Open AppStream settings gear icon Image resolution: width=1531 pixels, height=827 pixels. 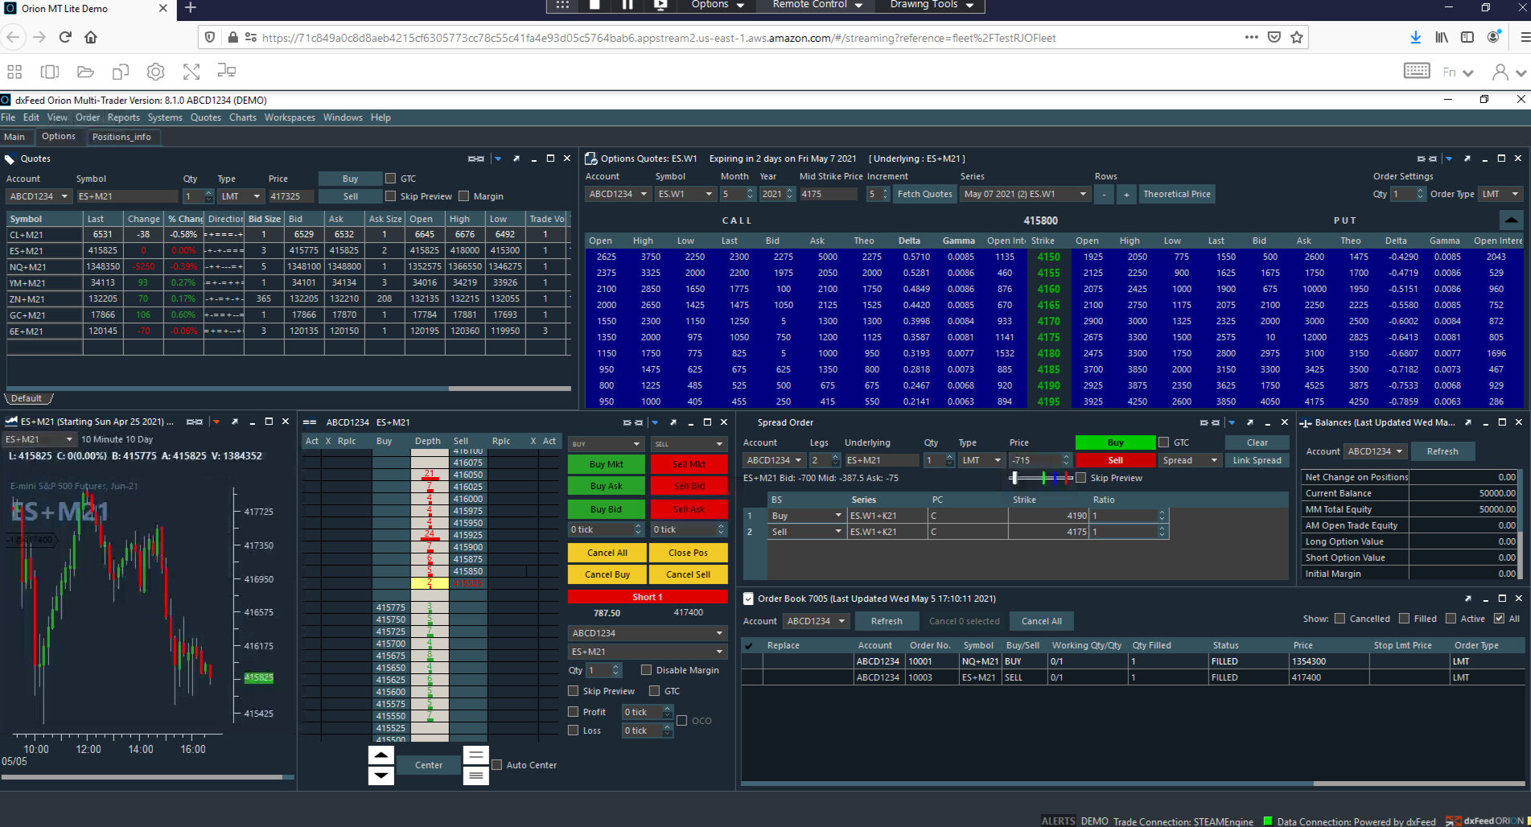[x=156, y=72]
